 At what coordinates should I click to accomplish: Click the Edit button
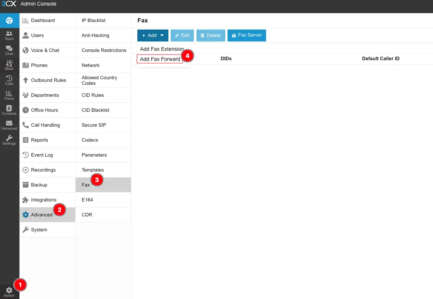182,36
